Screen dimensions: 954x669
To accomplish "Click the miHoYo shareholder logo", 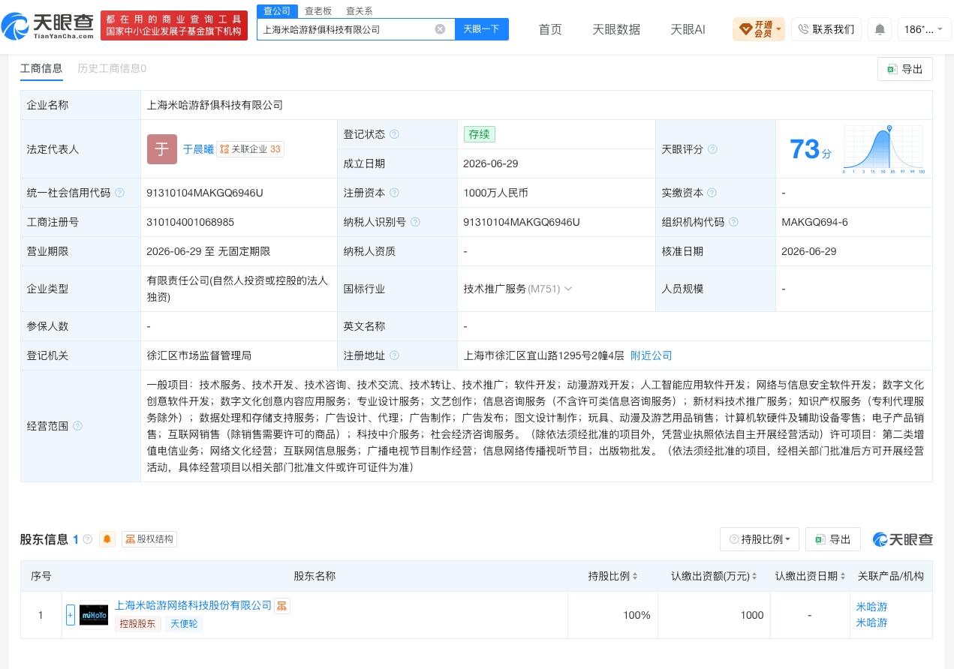I will point(94,615).
